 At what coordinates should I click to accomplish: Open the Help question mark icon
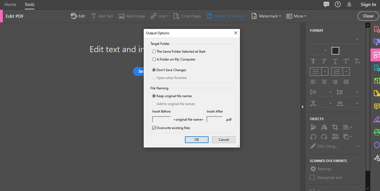[x=338, y=4]
